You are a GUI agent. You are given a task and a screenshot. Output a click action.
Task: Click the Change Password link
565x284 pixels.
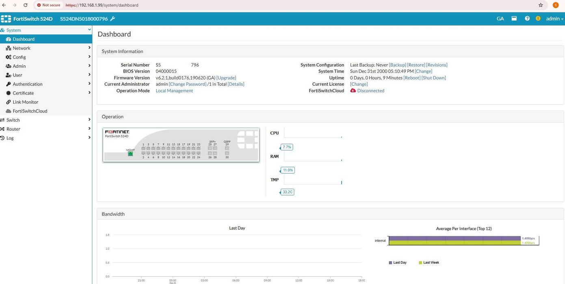(x=188, y=84)
